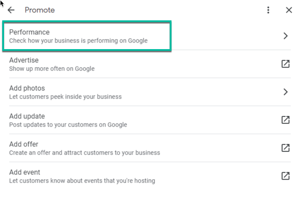
Task: Choose the Add photos title
Action: coord(27,88)
